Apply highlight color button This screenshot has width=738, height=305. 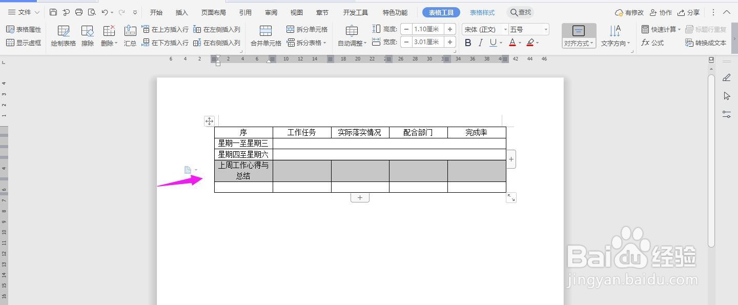click(x=530, y=43)
